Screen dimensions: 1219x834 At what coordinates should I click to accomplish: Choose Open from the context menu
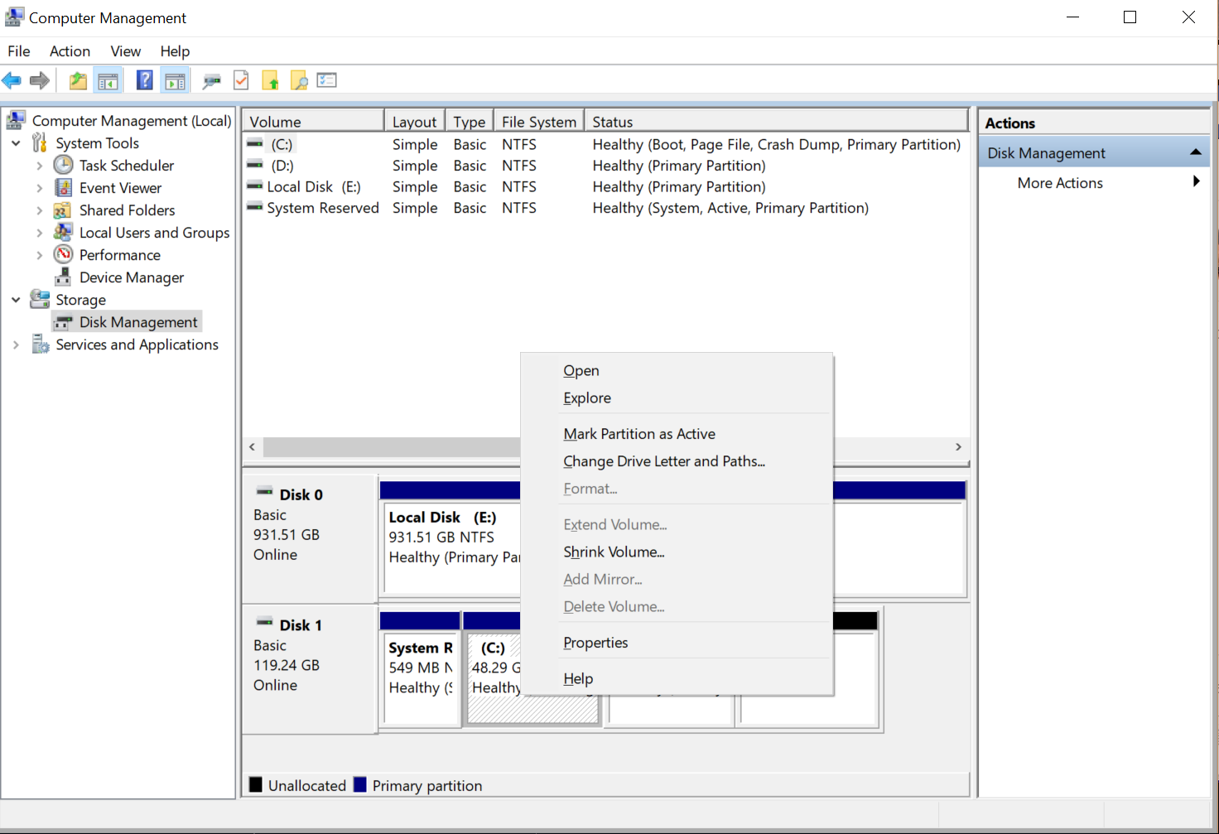click(x=676, y=370)
